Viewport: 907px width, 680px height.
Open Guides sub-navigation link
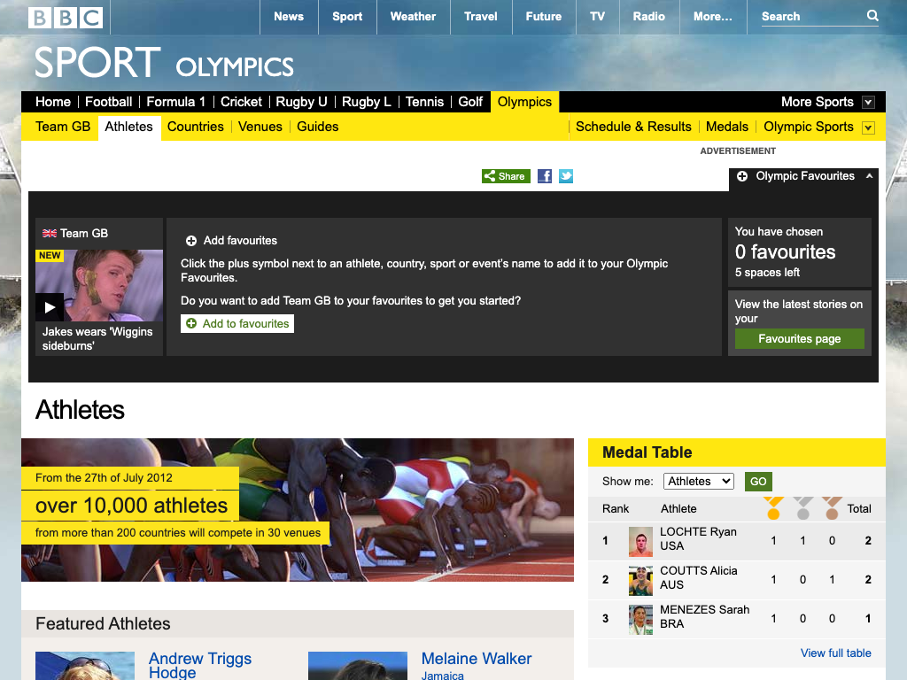(x=318, y=127)
